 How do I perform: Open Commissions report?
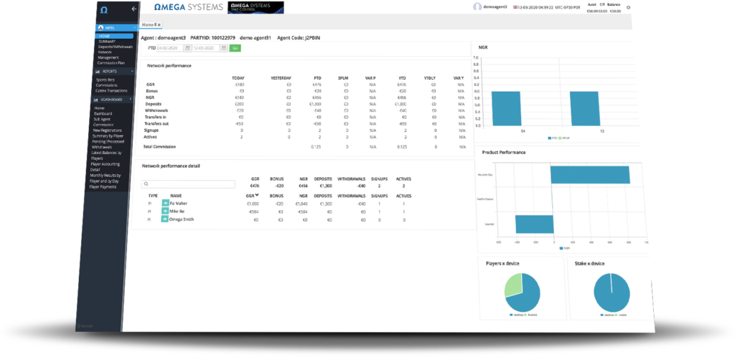[x=106, y=85]
